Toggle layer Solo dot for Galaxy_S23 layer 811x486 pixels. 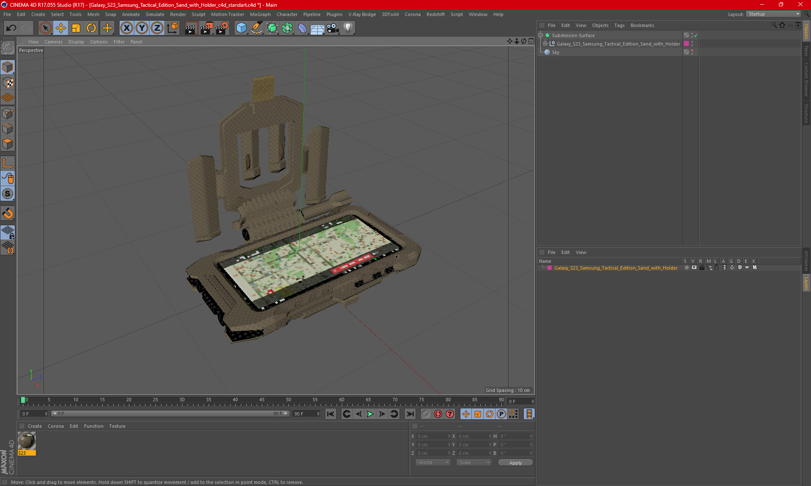pos(686,267)
